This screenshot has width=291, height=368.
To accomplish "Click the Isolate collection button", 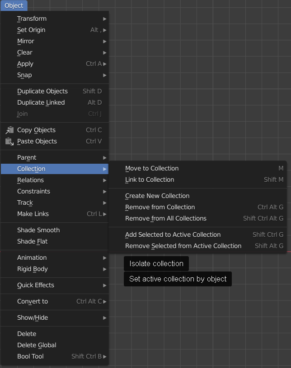I will [x=156, y=263].
